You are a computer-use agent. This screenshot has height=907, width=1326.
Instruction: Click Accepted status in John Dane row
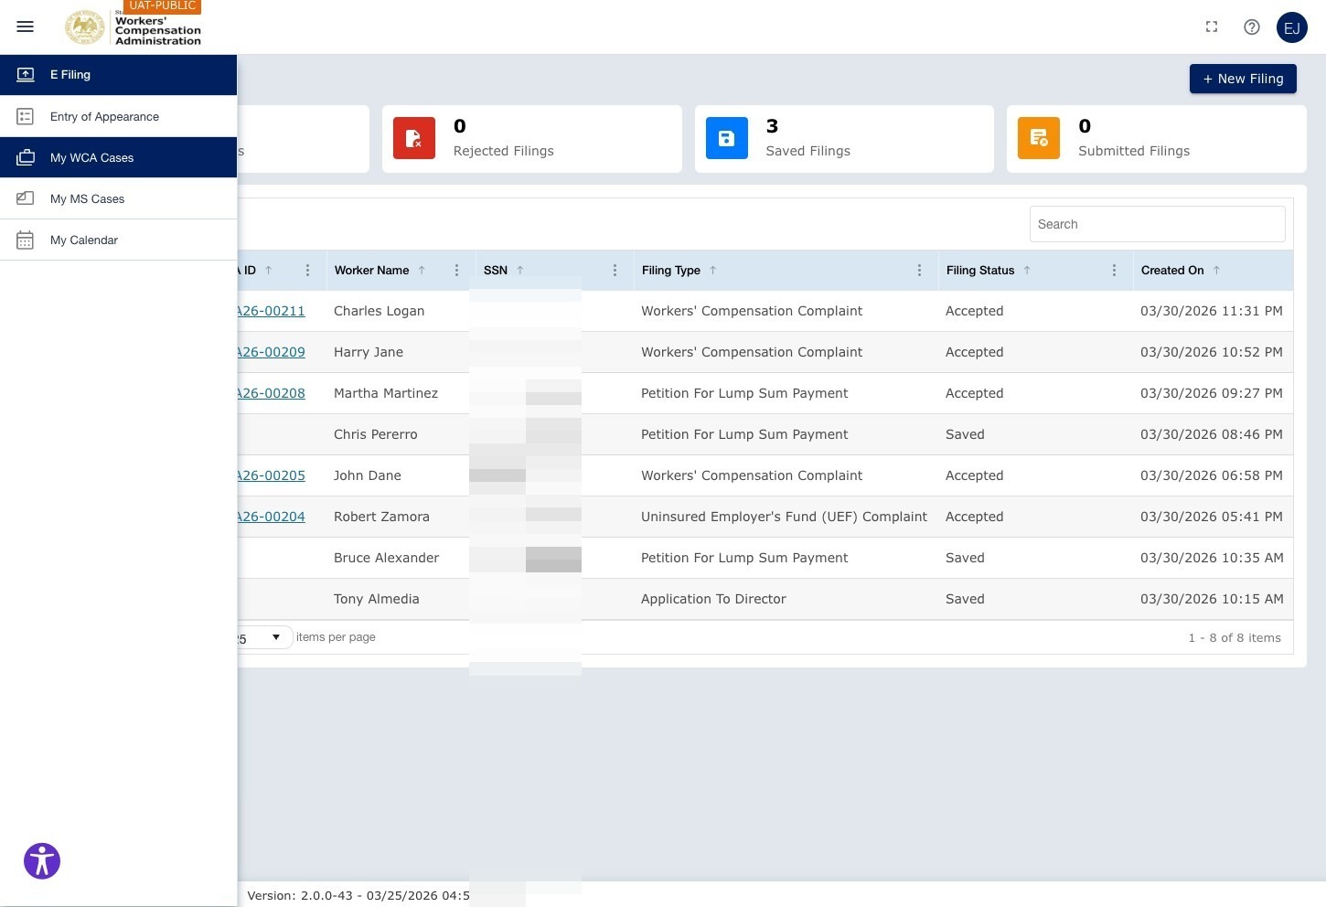pos(974,475)
